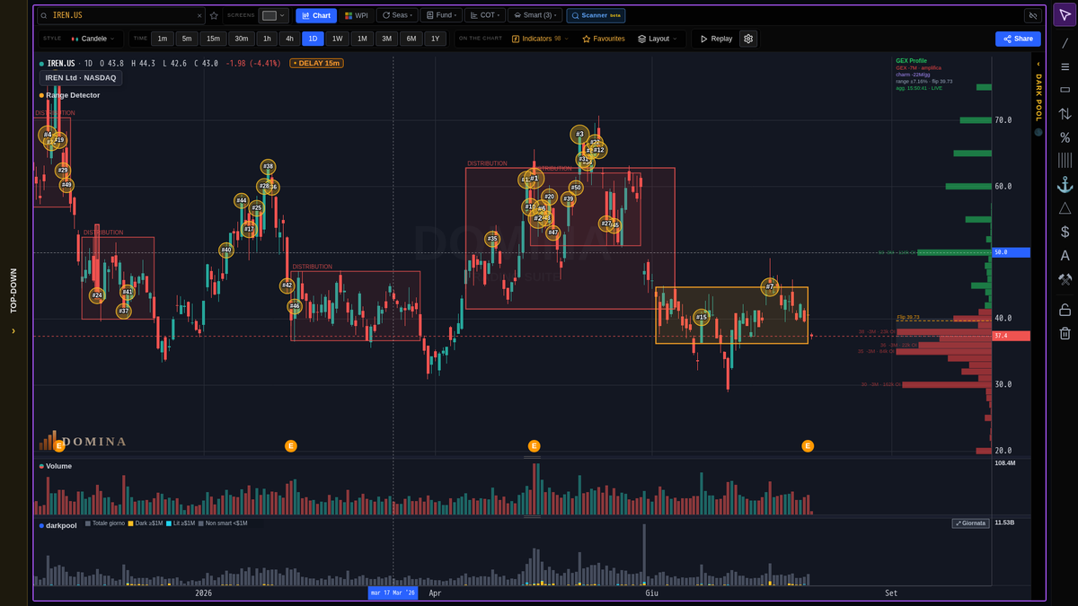Open the Candele style dropdown
1078x606 pixels.
(93, 39)
